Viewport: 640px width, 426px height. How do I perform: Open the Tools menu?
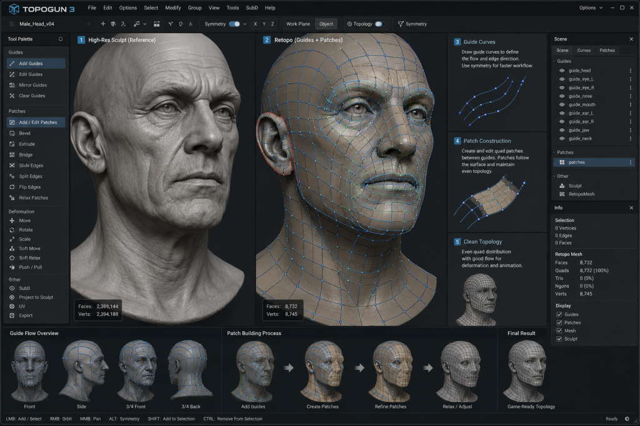[232, 7]
